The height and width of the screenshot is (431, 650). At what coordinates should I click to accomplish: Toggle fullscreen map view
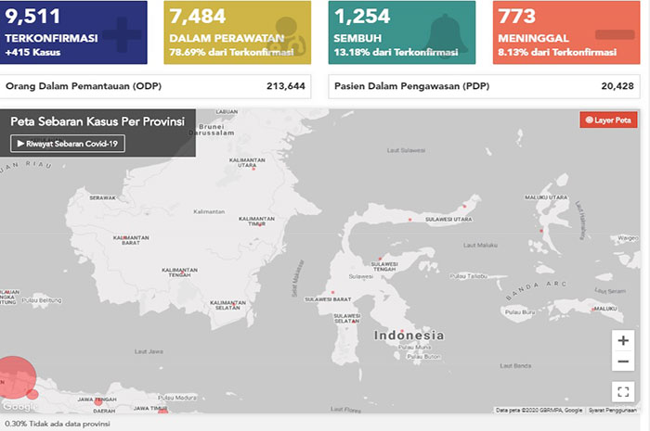pos(623,391)
